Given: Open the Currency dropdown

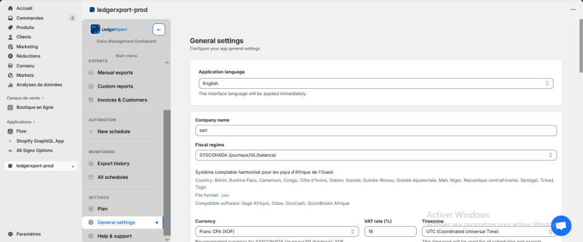Looking at the screenshot, I should [277, 232].
